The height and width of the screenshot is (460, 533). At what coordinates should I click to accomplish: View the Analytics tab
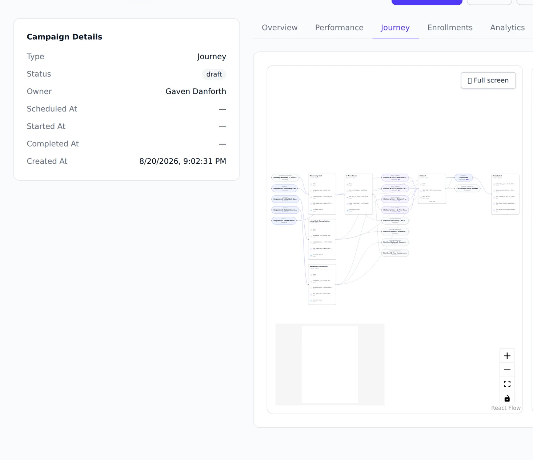(507, 28)
